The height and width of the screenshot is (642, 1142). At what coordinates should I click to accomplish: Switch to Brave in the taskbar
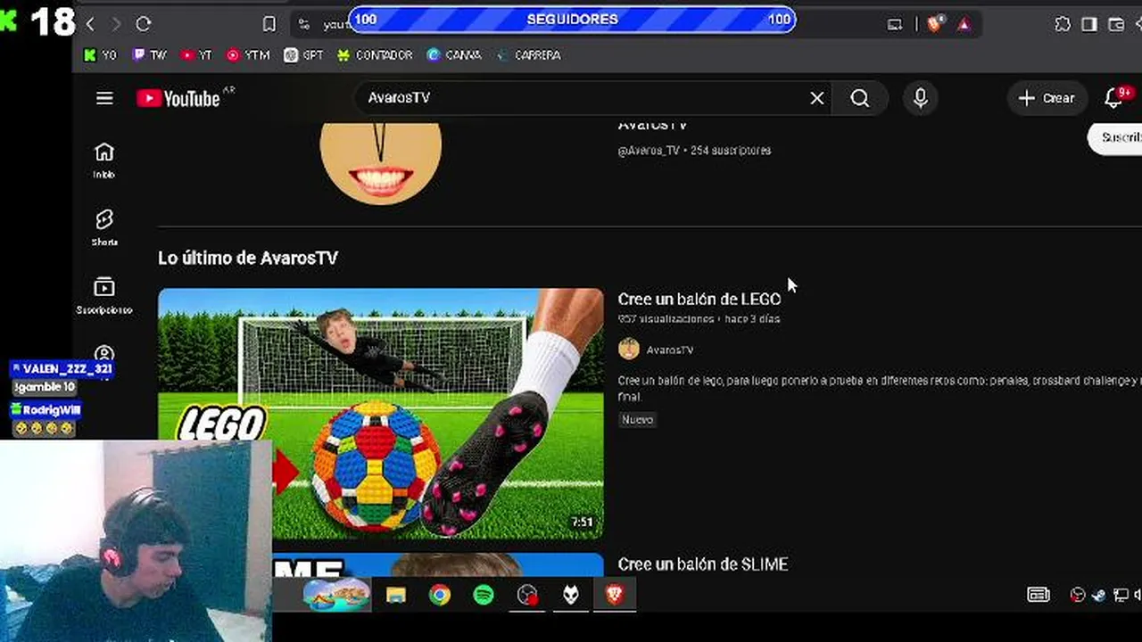click(x=615, y=595)
